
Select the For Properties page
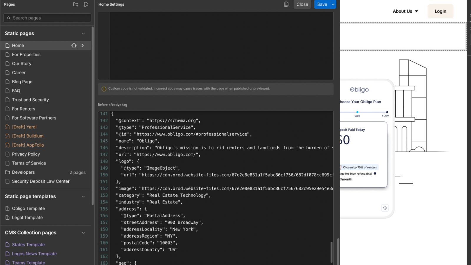(x=46, y=54)
